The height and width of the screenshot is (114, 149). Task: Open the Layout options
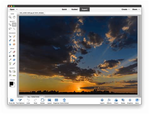(49, 101)
